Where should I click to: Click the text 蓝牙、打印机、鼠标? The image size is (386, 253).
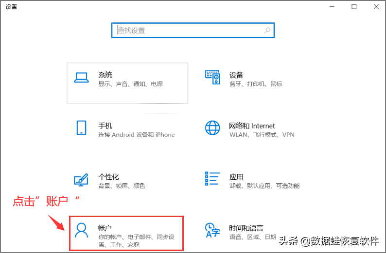click(x=256, y=84)
